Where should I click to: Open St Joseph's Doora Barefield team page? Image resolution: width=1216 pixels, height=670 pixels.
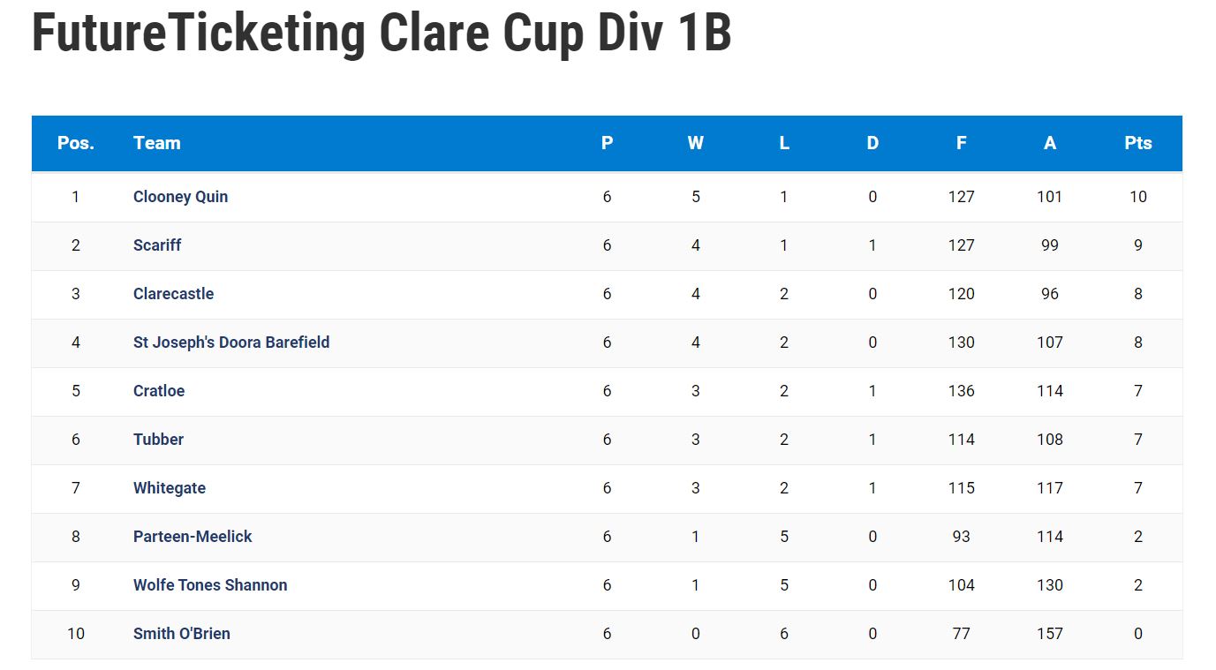[231, 343]
